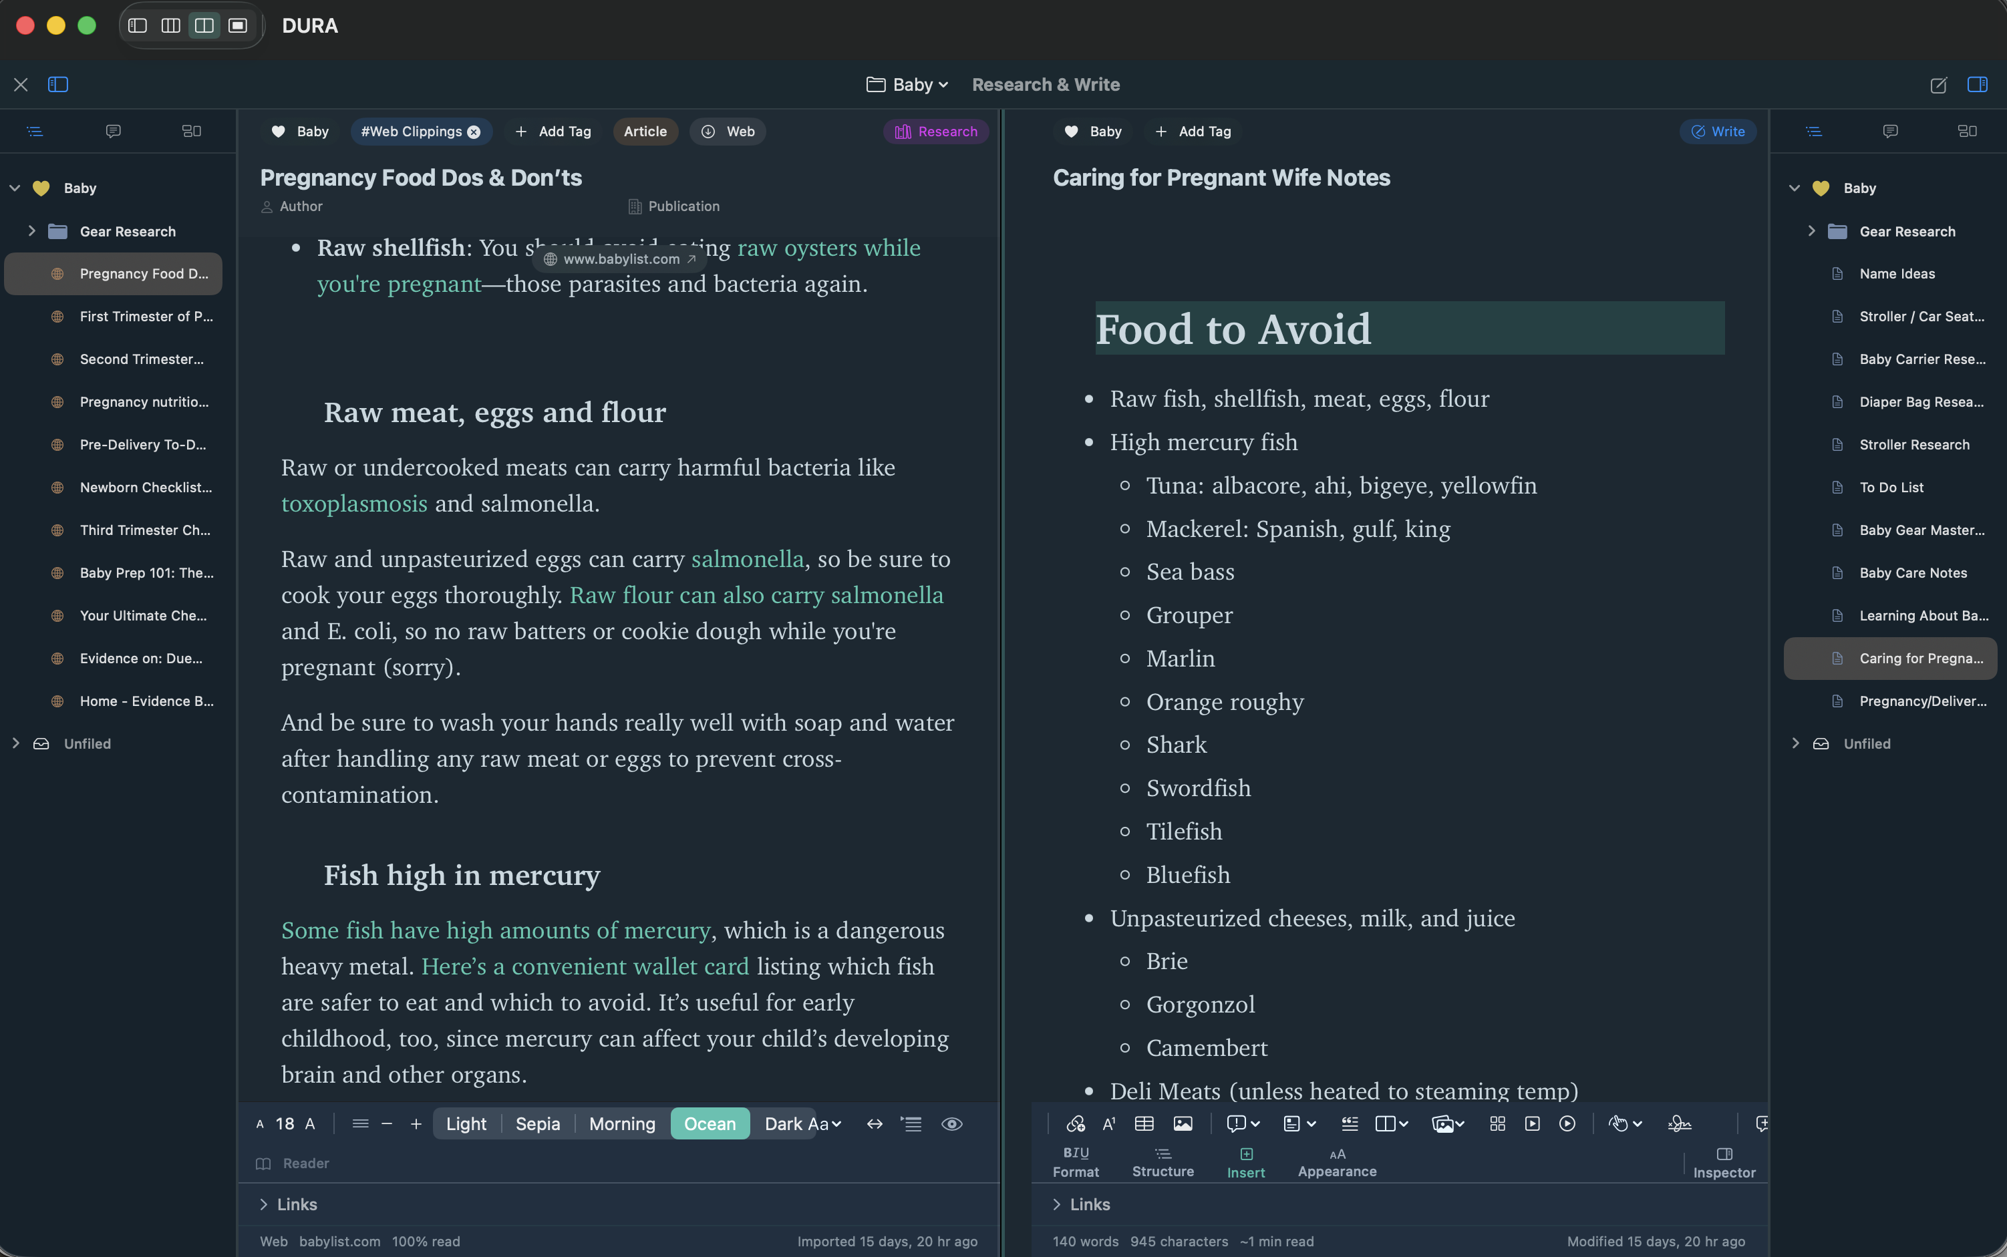Insert an image using the picture icon
The image size is (2007, 1257).
click(1183, 1124)
